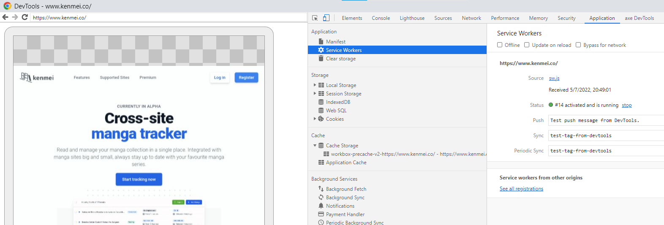Click the Background Fetch arrows icon

[x=321, y=189]
